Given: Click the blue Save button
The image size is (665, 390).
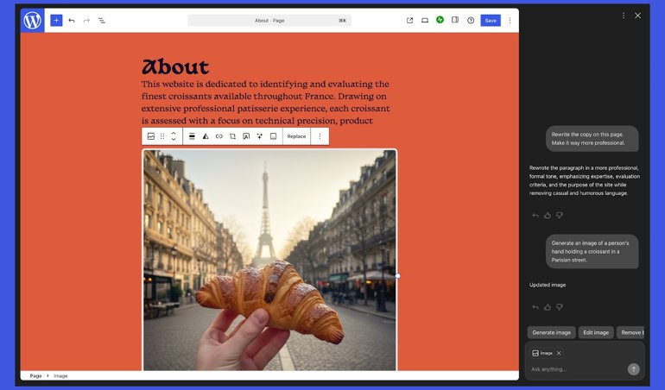Looking at the screenshot, I should (490, 21).
